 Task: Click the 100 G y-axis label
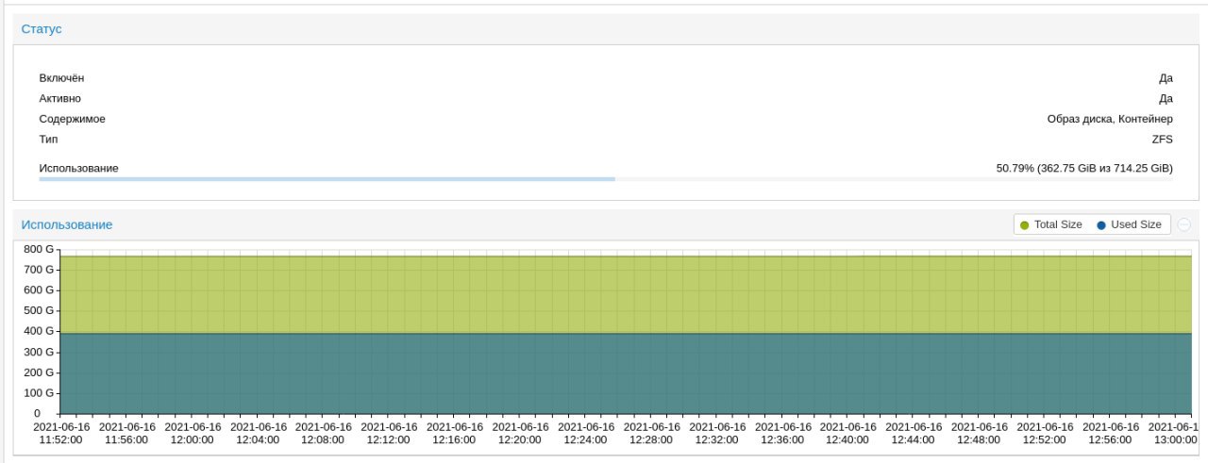39,392
